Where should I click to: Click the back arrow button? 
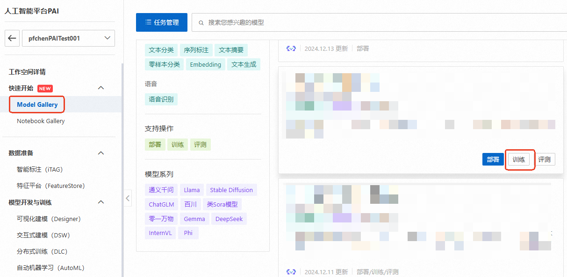[12, 38]
